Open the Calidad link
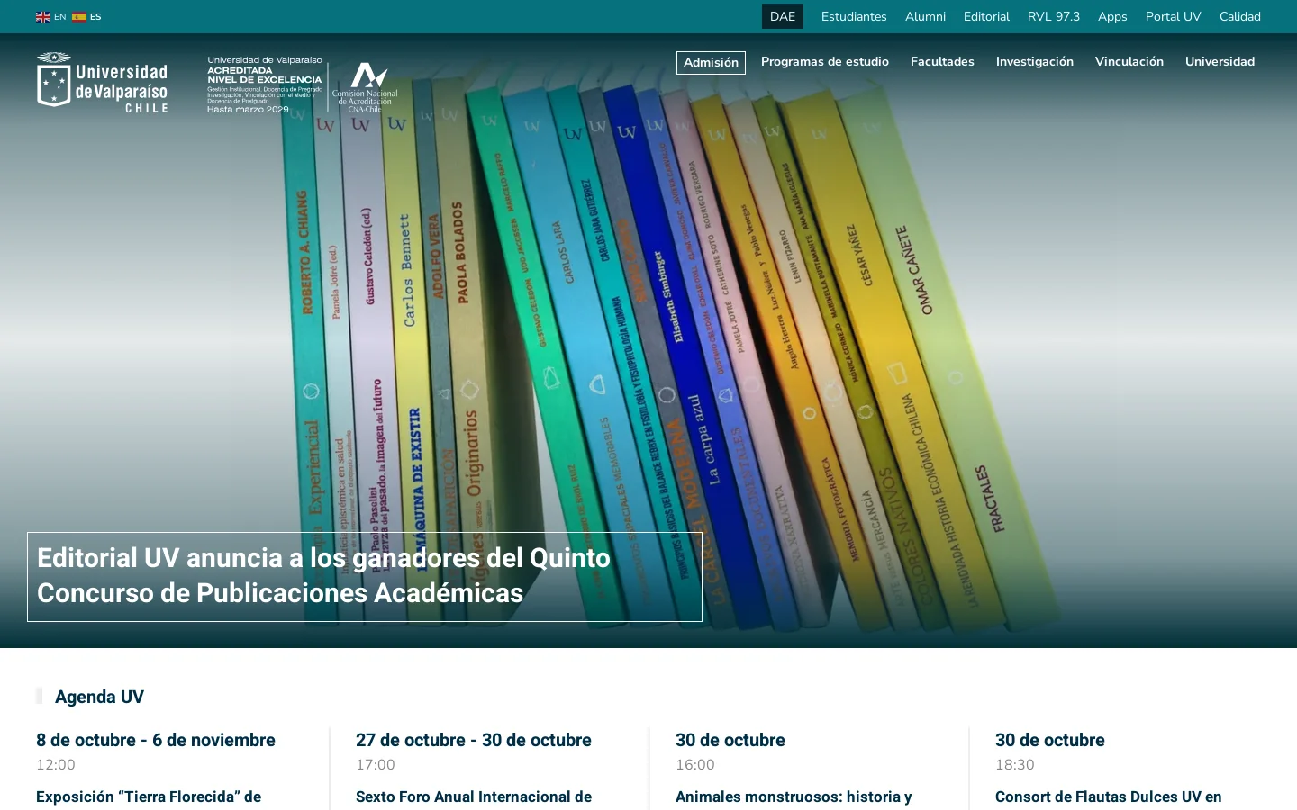This screenshot has width=1297, height=810. point(1240,16)
